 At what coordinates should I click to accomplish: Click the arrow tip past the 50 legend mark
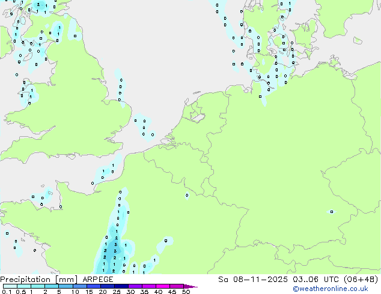[x=190, y=286]
